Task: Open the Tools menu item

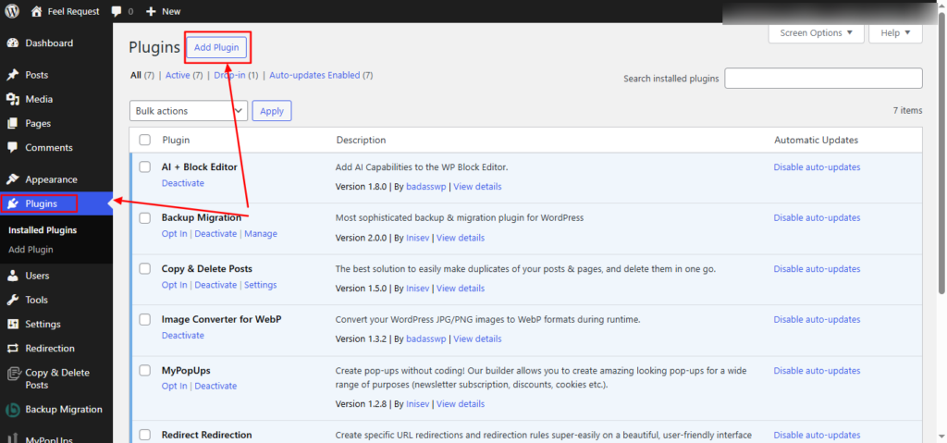Action: click(36, 300)
